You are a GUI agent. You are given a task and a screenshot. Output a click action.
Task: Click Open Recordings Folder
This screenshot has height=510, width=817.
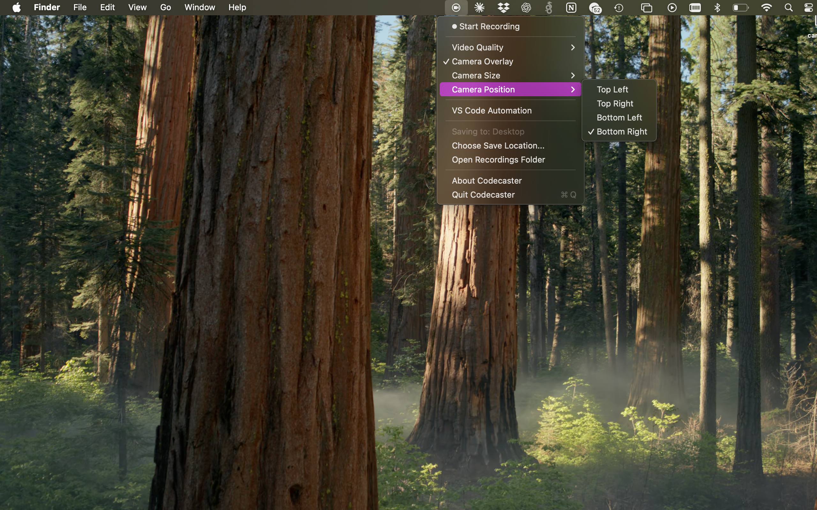(x=510, y=160)
